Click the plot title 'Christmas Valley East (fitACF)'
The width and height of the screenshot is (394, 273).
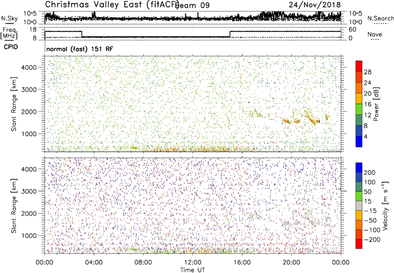[112, 4]
